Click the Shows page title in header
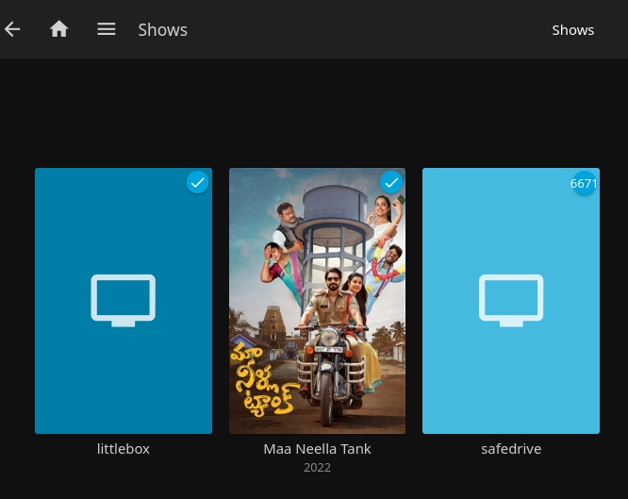This screenshot has width=628, height=499. tap(162, 30)
